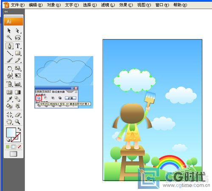Image resolution: width=212 pixels, height=191 pixels.
Task: Select the Eraser tool
Action: [x=18, y=115]
